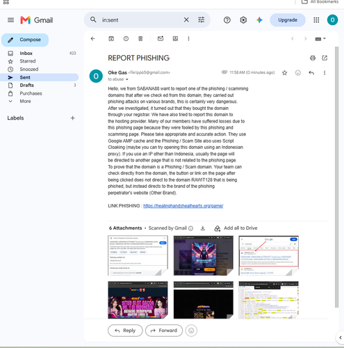The image size is (344, 348).
Task: Show side panel with the arrow at bottom right
Action: tap(341, 338)
